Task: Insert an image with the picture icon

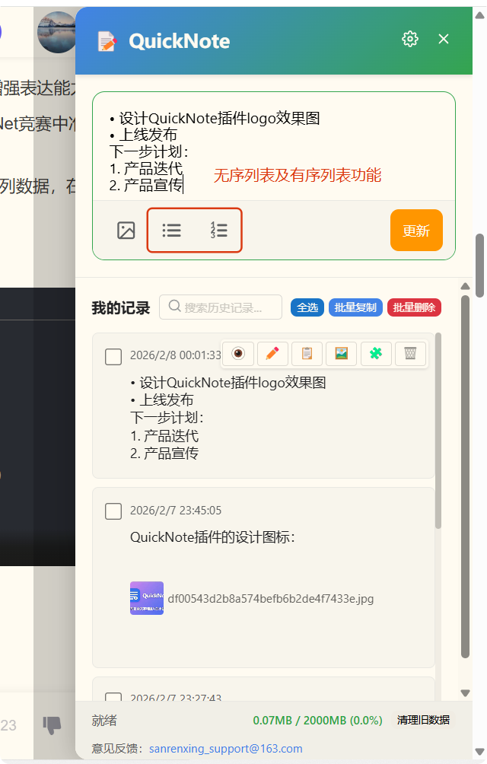Action: [x=126, y=231]
